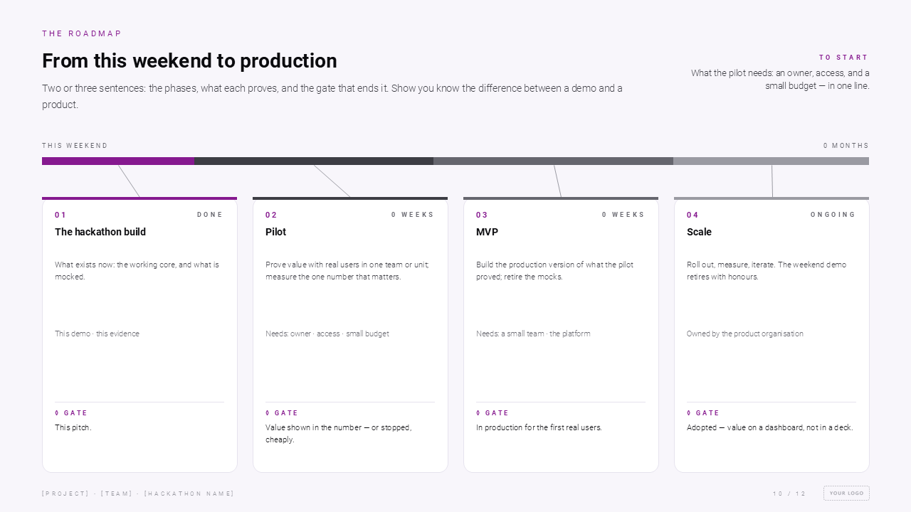911x512 pixels.
Task: Select the '04' step number
Action: (x=693, y=215)
